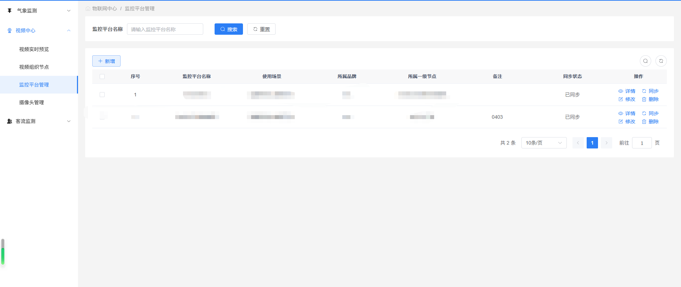Click the 所属品牌 column header
Image resolution: width=681 pixels, height=287 pixels.
coord(347,77)
